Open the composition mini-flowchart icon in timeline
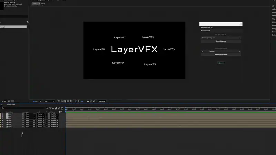Viewport: 276px width, 155px height. 50,108
